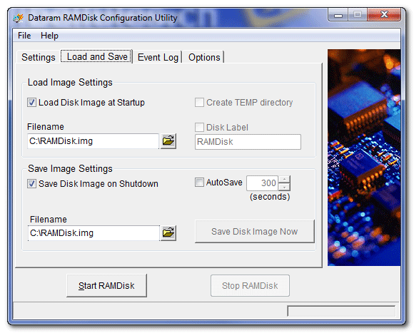Browse for the save image filename
Image resolution: width=414 pixels, height=333 pixels.
coord(168,232)
